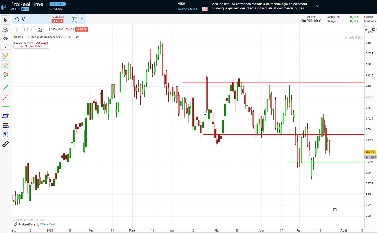Image resolution: width=377 pixels, height=233 pixels.
Task: Click the Pré-ouverture price info box
Action: (x=31, y=44)
